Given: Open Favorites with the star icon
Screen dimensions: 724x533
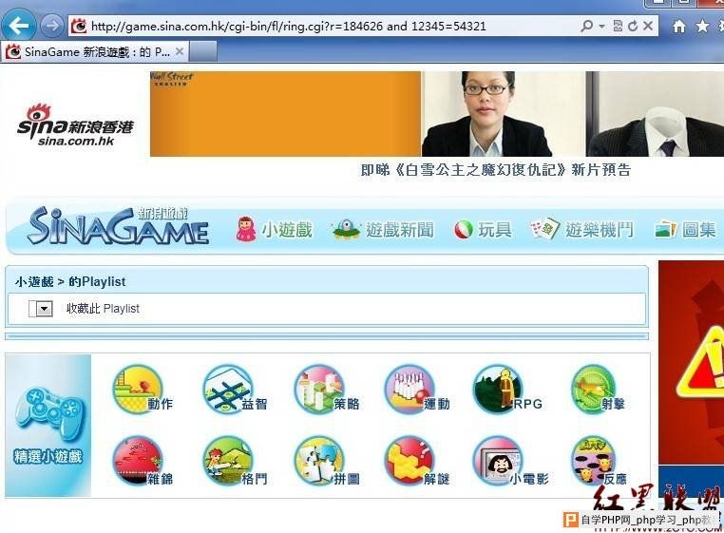Looking at the screenshot, I should tap(702, 26).
